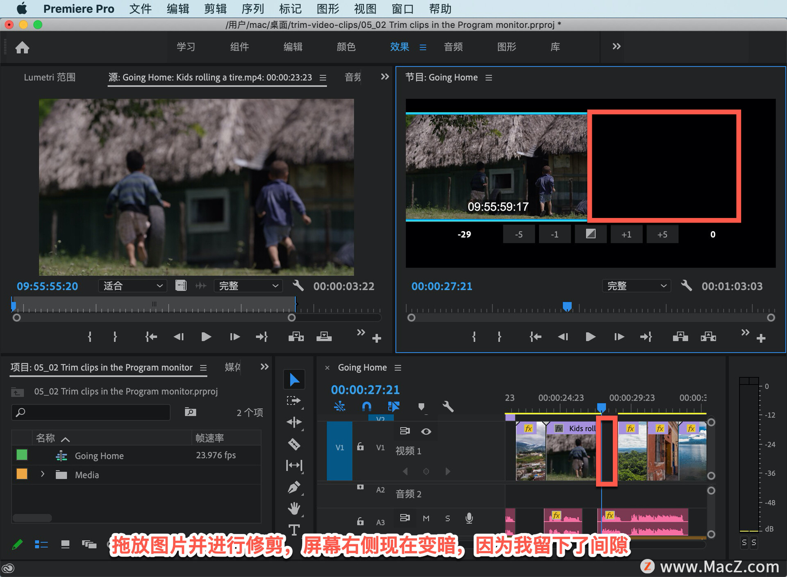Open Source monitor resolution dropdown 完整
Viewport: 787px width, 577px height.
(248, 286)
